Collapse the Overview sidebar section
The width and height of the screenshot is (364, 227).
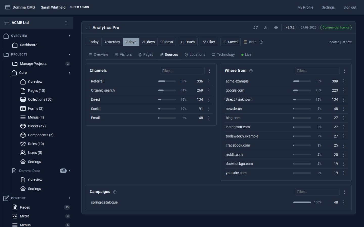click(70, 36)
